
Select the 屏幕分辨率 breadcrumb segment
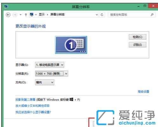point(57,14)
